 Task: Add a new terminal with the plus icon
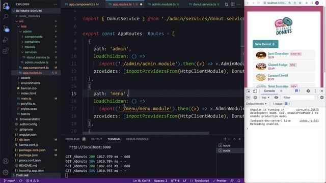pyautogui.click(x=225, y=139)
